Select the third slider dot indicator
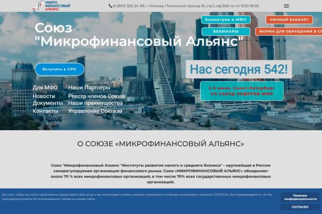This screenshot has width=322, height=214. [165, 126]
